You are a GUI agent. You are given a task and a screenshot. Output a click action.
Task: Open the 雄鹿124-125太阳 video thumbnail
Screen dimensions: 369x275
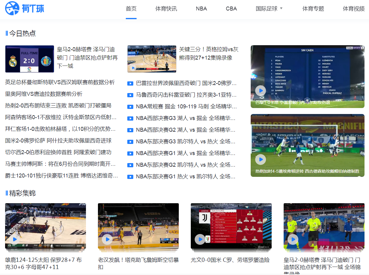[46, 226]
